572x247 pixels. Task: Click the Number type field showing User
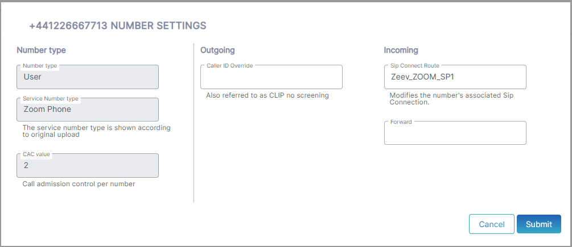click(88, 77)
